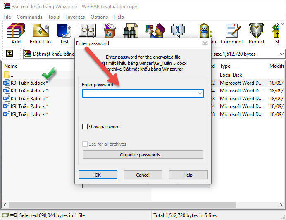286x220 pixels.
Task: Click the scrollbar left arrow
Action: tap(5, 205)
